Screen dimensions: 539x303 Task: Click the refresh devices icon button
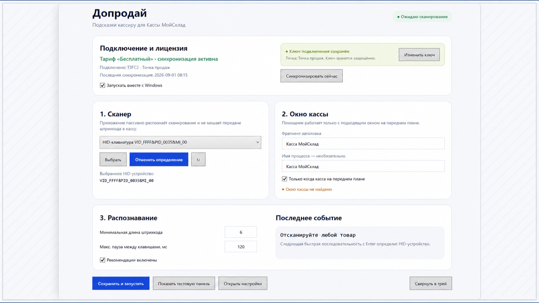198,160
